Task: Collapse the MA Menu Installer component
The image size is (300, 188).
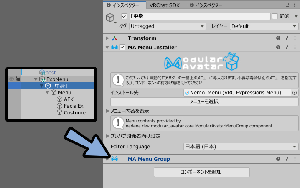Action: click(x=107, y=47)
